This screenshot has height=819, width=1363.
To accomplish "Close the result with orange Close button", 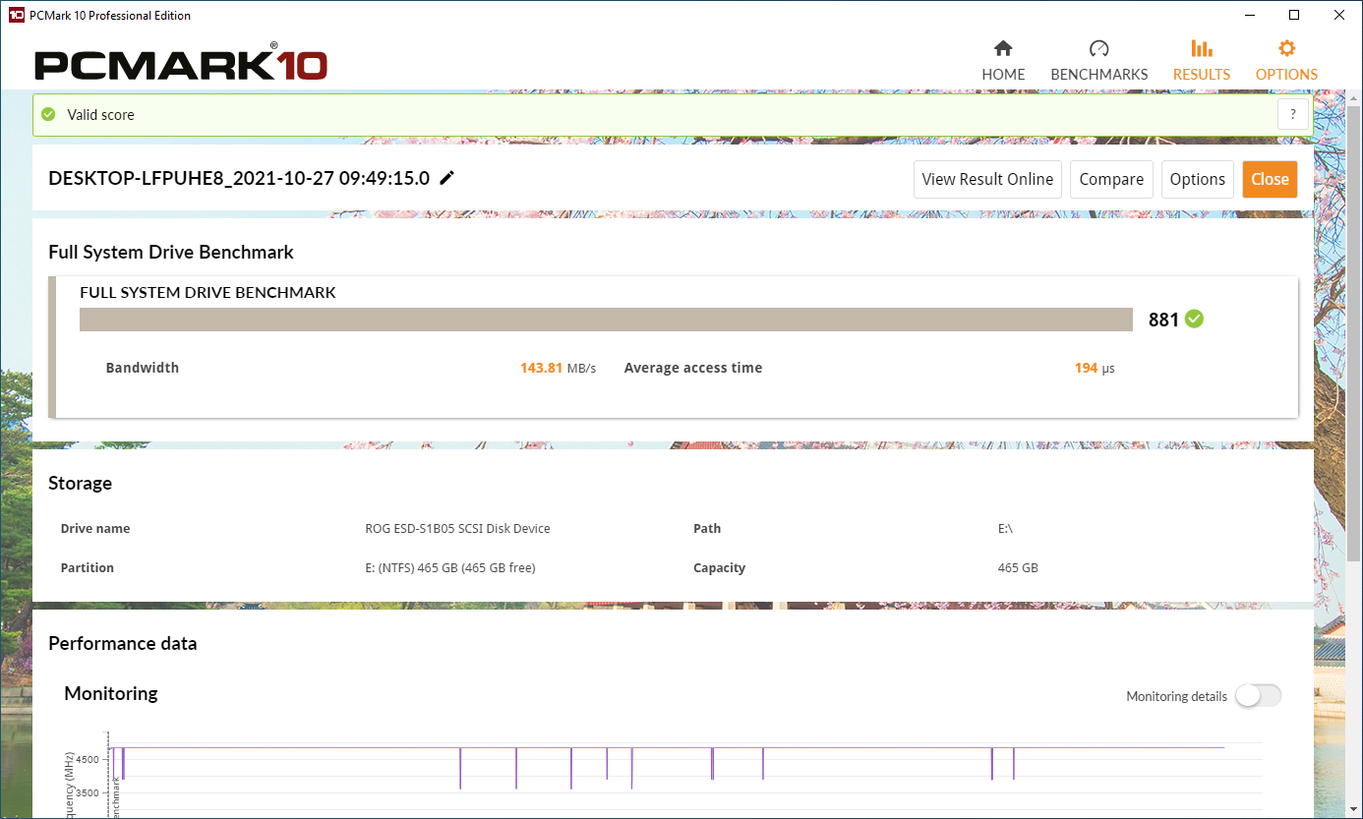I will pos(1270,179).
